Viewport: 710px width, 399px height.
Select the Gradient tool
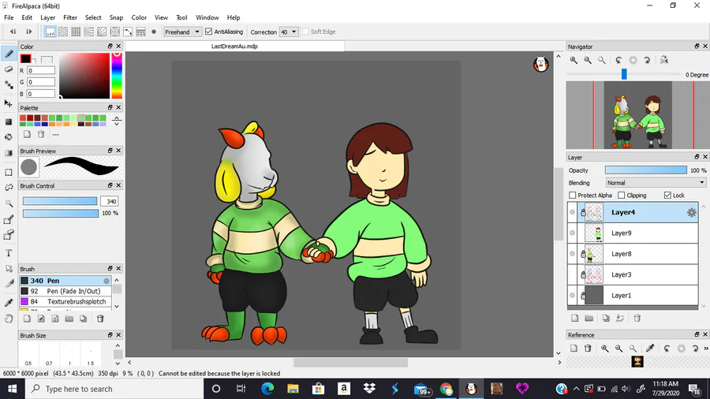pyautogui.click(x=9, y=153)
